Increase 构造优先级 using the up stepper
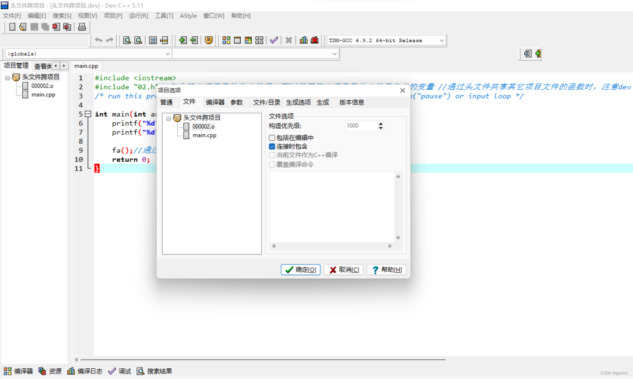 381,124
